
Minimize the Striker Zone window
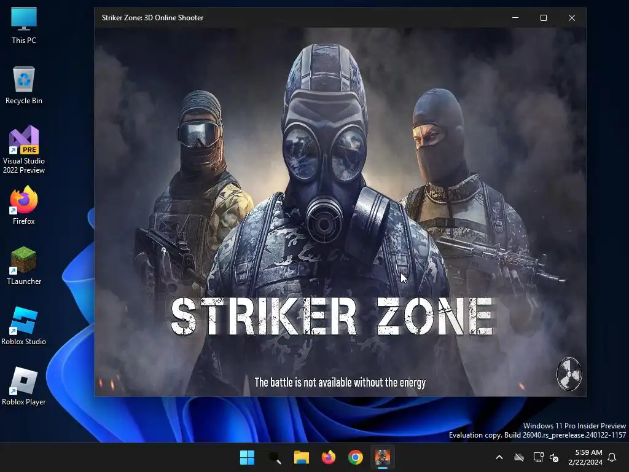tap(515, 18)
